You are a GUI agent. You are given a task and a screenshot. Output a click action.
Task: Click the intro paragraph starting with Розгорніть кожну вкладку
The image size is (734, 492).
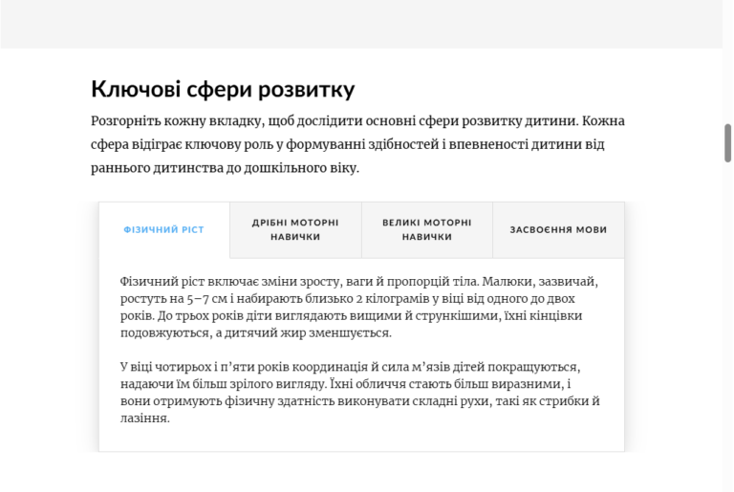coord(357,144)
